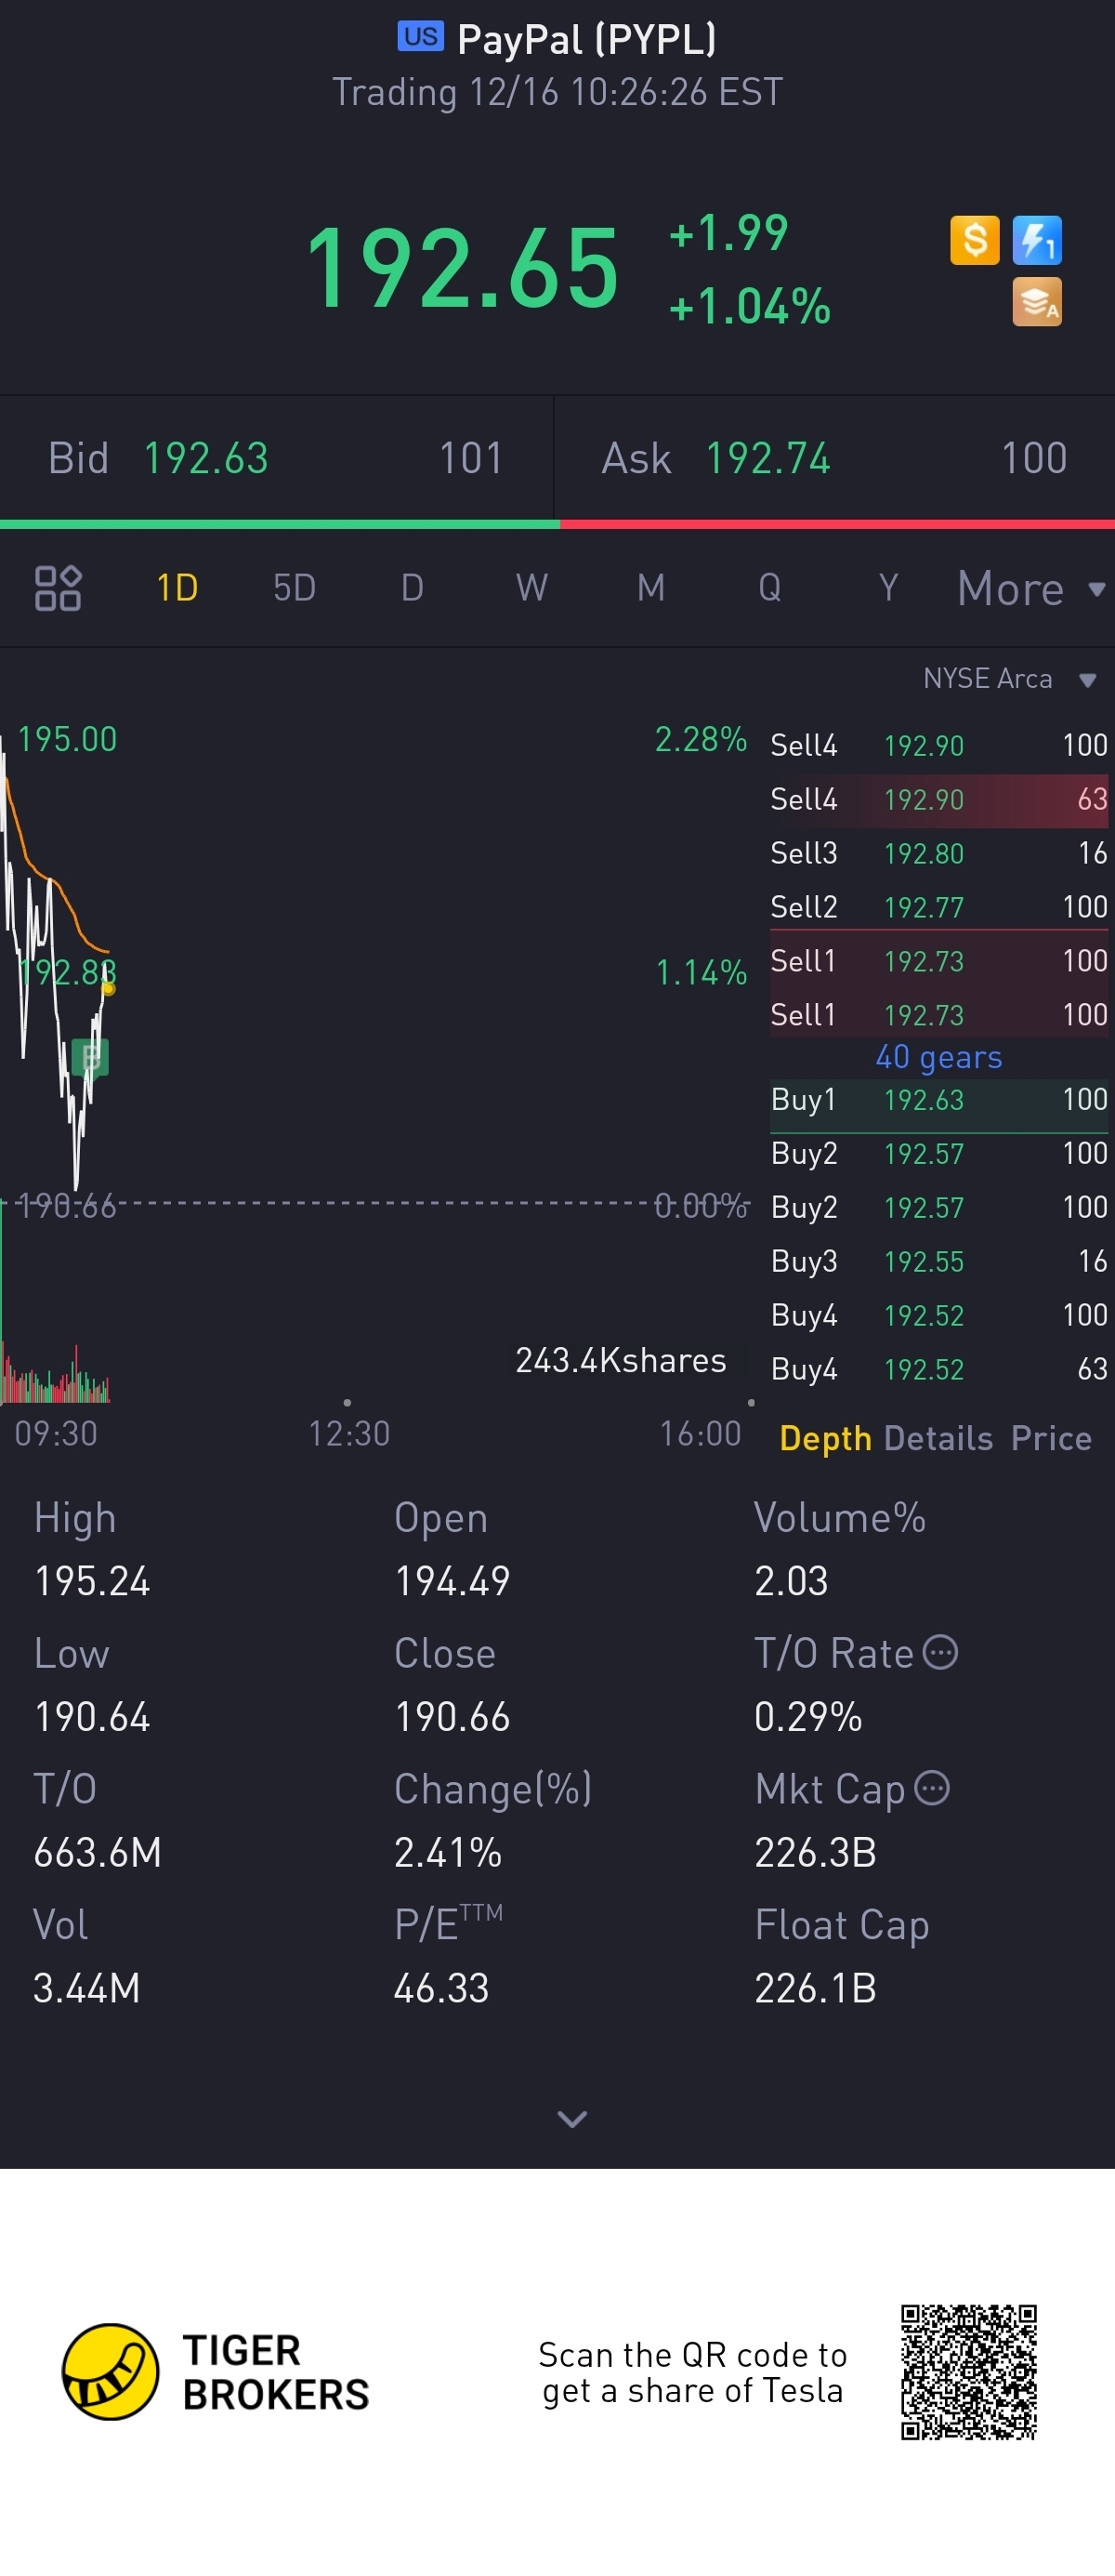
Task: Tap the orange dollar sign icon
Action: pos(974,240)
